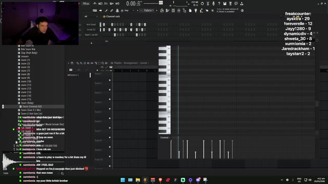Open the project files copy icon
The width and height of the screenshot is (328, 184).
190,10
